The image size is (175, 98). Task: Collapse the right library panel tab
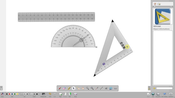(149, 88)
